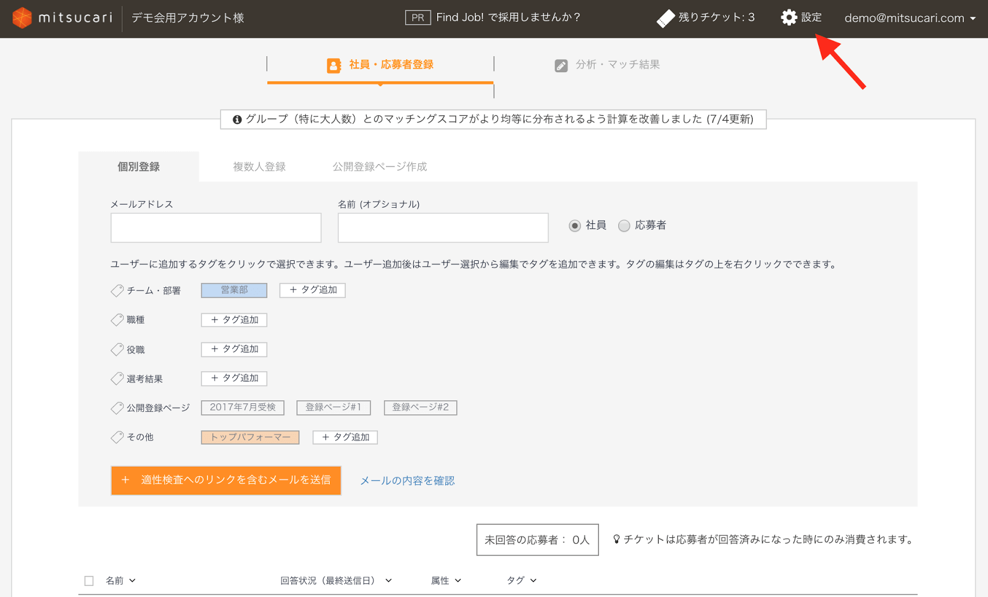The height and width of the screenshot is (597, 988).
Task: Open the メールの内容を確認 link
Action: click(407, 480)
